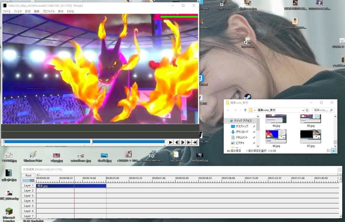Click the 00:00:33.33 mark on timeline ruler
This screenshot has height=222, width=345.
[x=135, y=178]
